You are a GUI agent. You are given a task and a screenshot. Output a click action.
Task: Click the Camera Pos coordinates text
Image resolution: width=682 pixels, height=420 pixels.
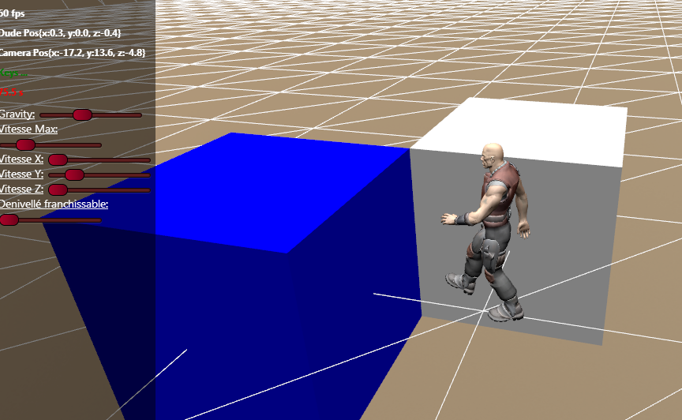[72, 53]
